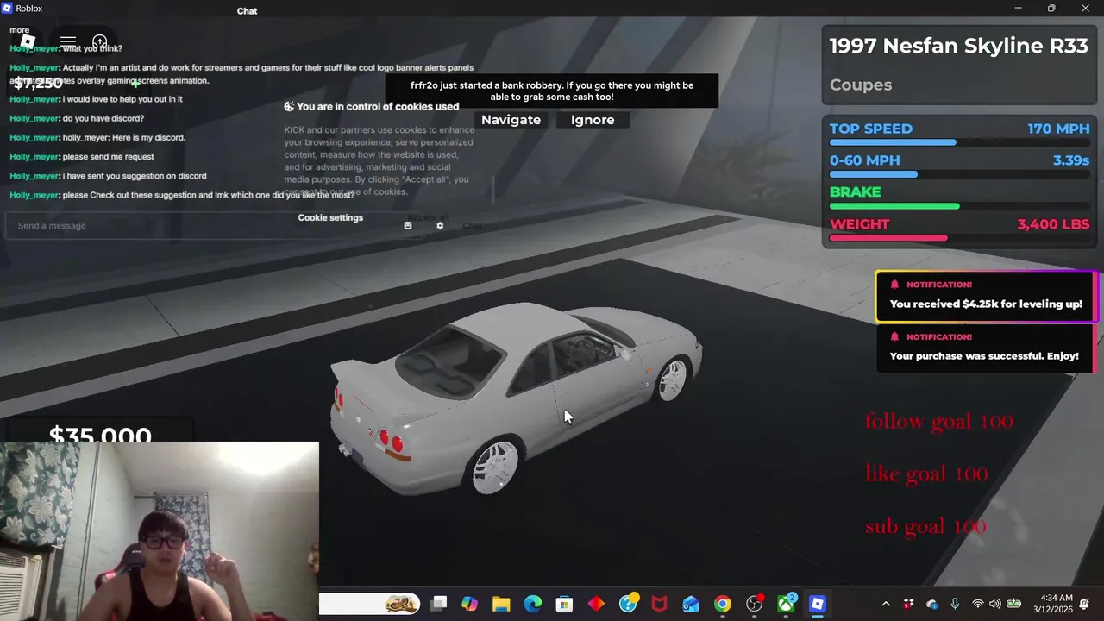
Task: Ignore the bank robbery alert
Action: pos(593,120)
